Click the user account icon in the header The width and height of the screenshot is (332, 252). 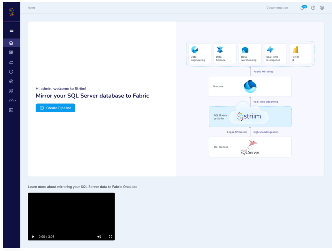click(322, 8)
